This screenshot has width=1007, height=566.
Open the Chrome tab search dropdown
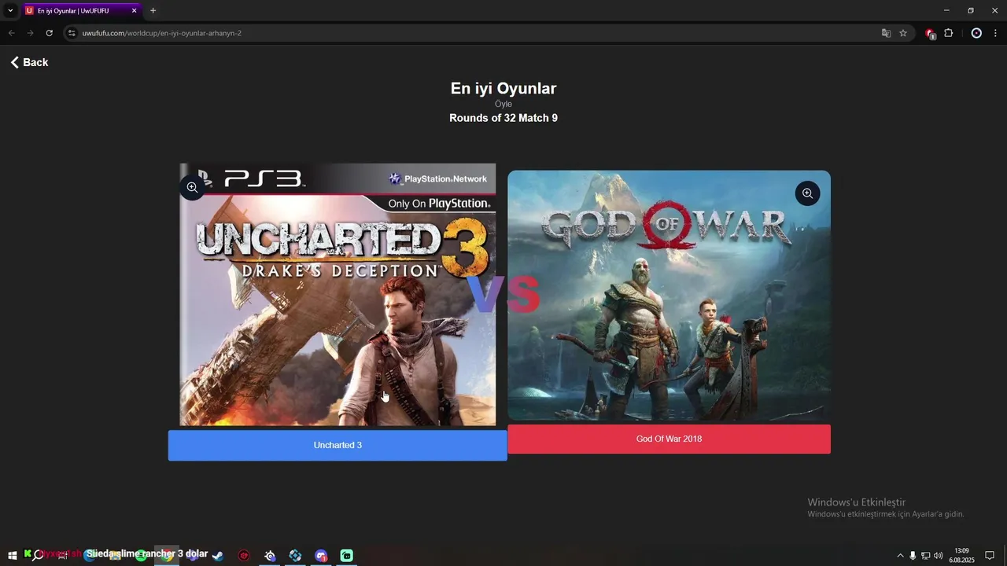10,10
